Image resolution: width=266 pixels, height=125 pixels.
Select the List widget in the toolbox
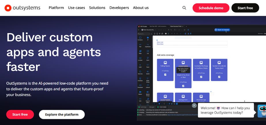click(x=148, y=52)
